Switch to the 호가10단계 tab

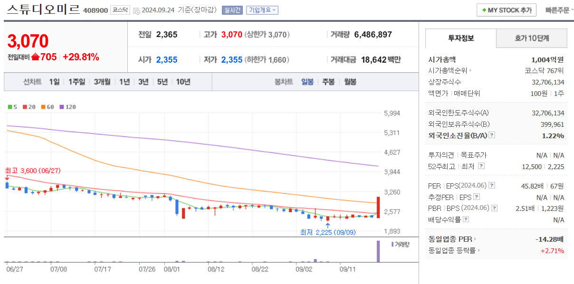(x=532, y=38)
